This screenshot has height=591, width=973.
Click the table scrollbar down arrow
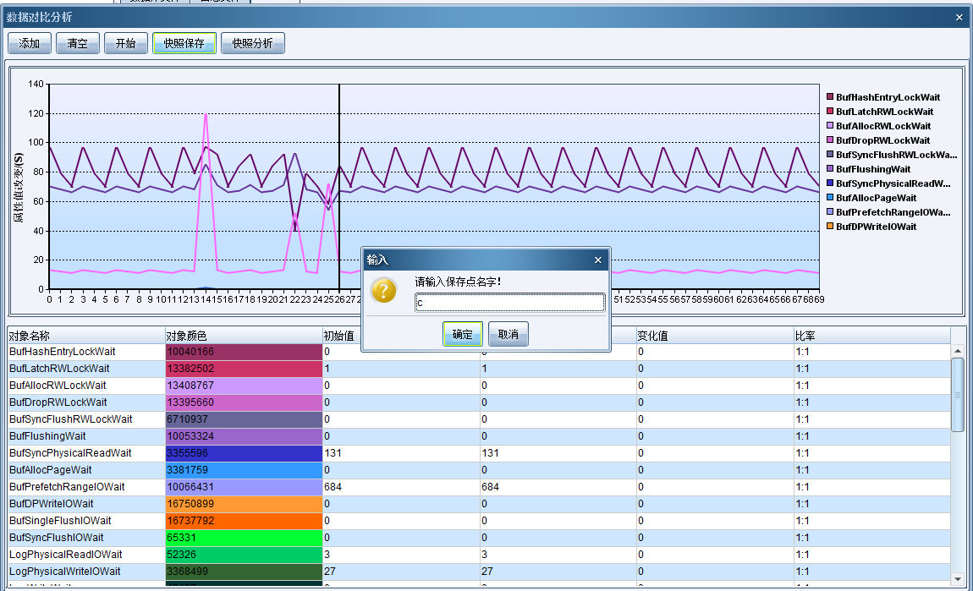pyautogui.click(x=958, y=578)
